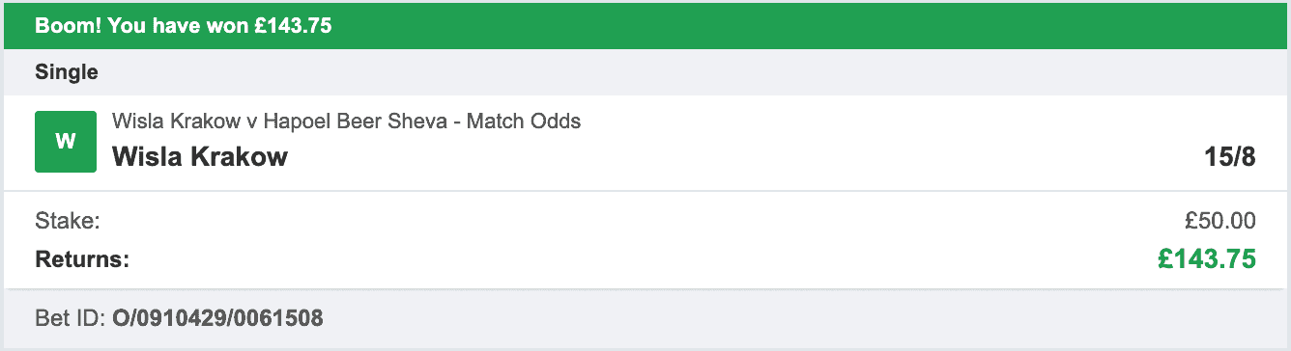Click the stake row empty space
The height and width of the screenshot is (351, 1291).
click(638, 222)
